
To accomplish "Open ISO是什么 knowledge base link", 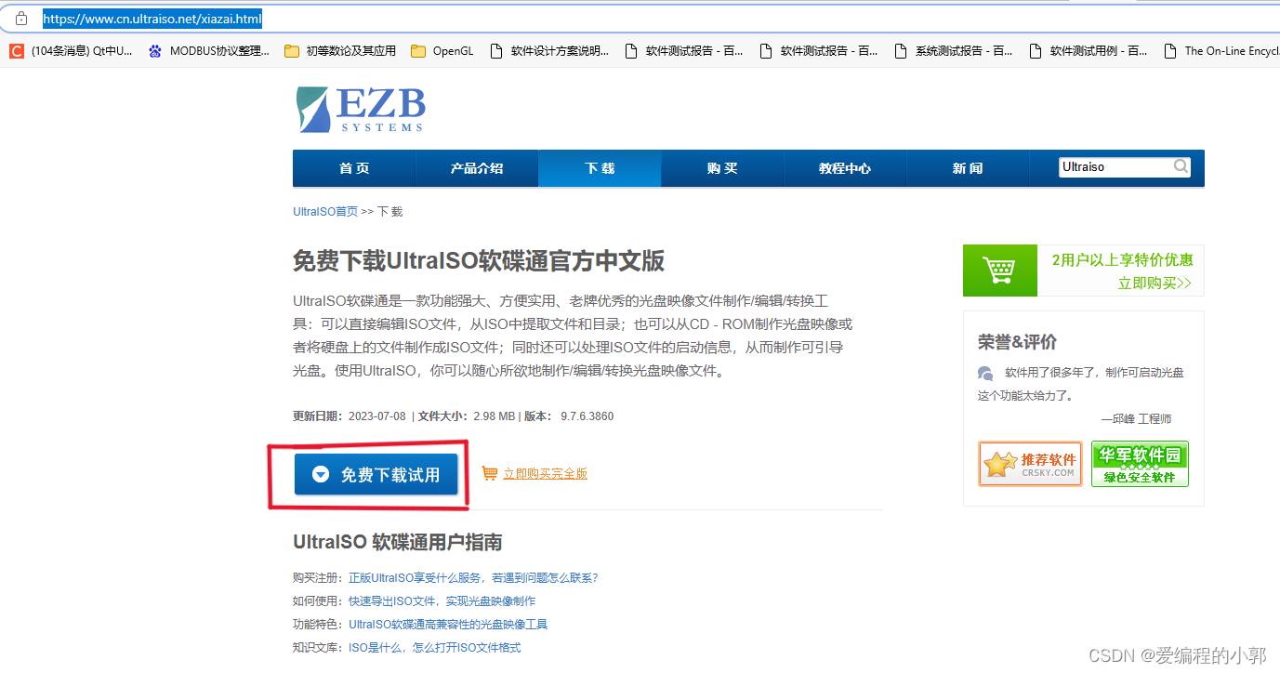I will [x=434, y=648].
